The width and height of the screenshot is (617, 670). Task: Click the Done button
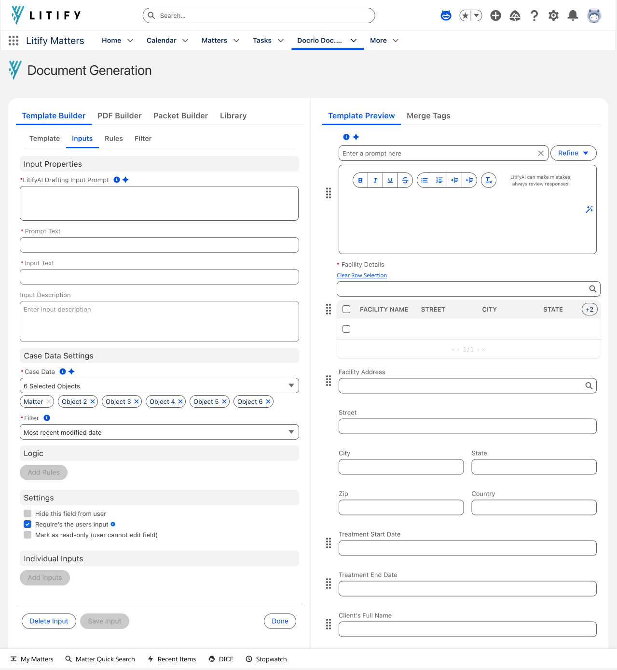(x=280, y=621)
